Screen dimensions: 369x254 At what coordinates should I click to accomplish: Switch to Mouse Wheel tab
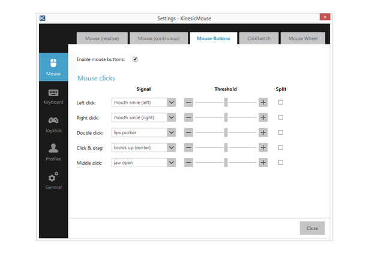[303, 38]
